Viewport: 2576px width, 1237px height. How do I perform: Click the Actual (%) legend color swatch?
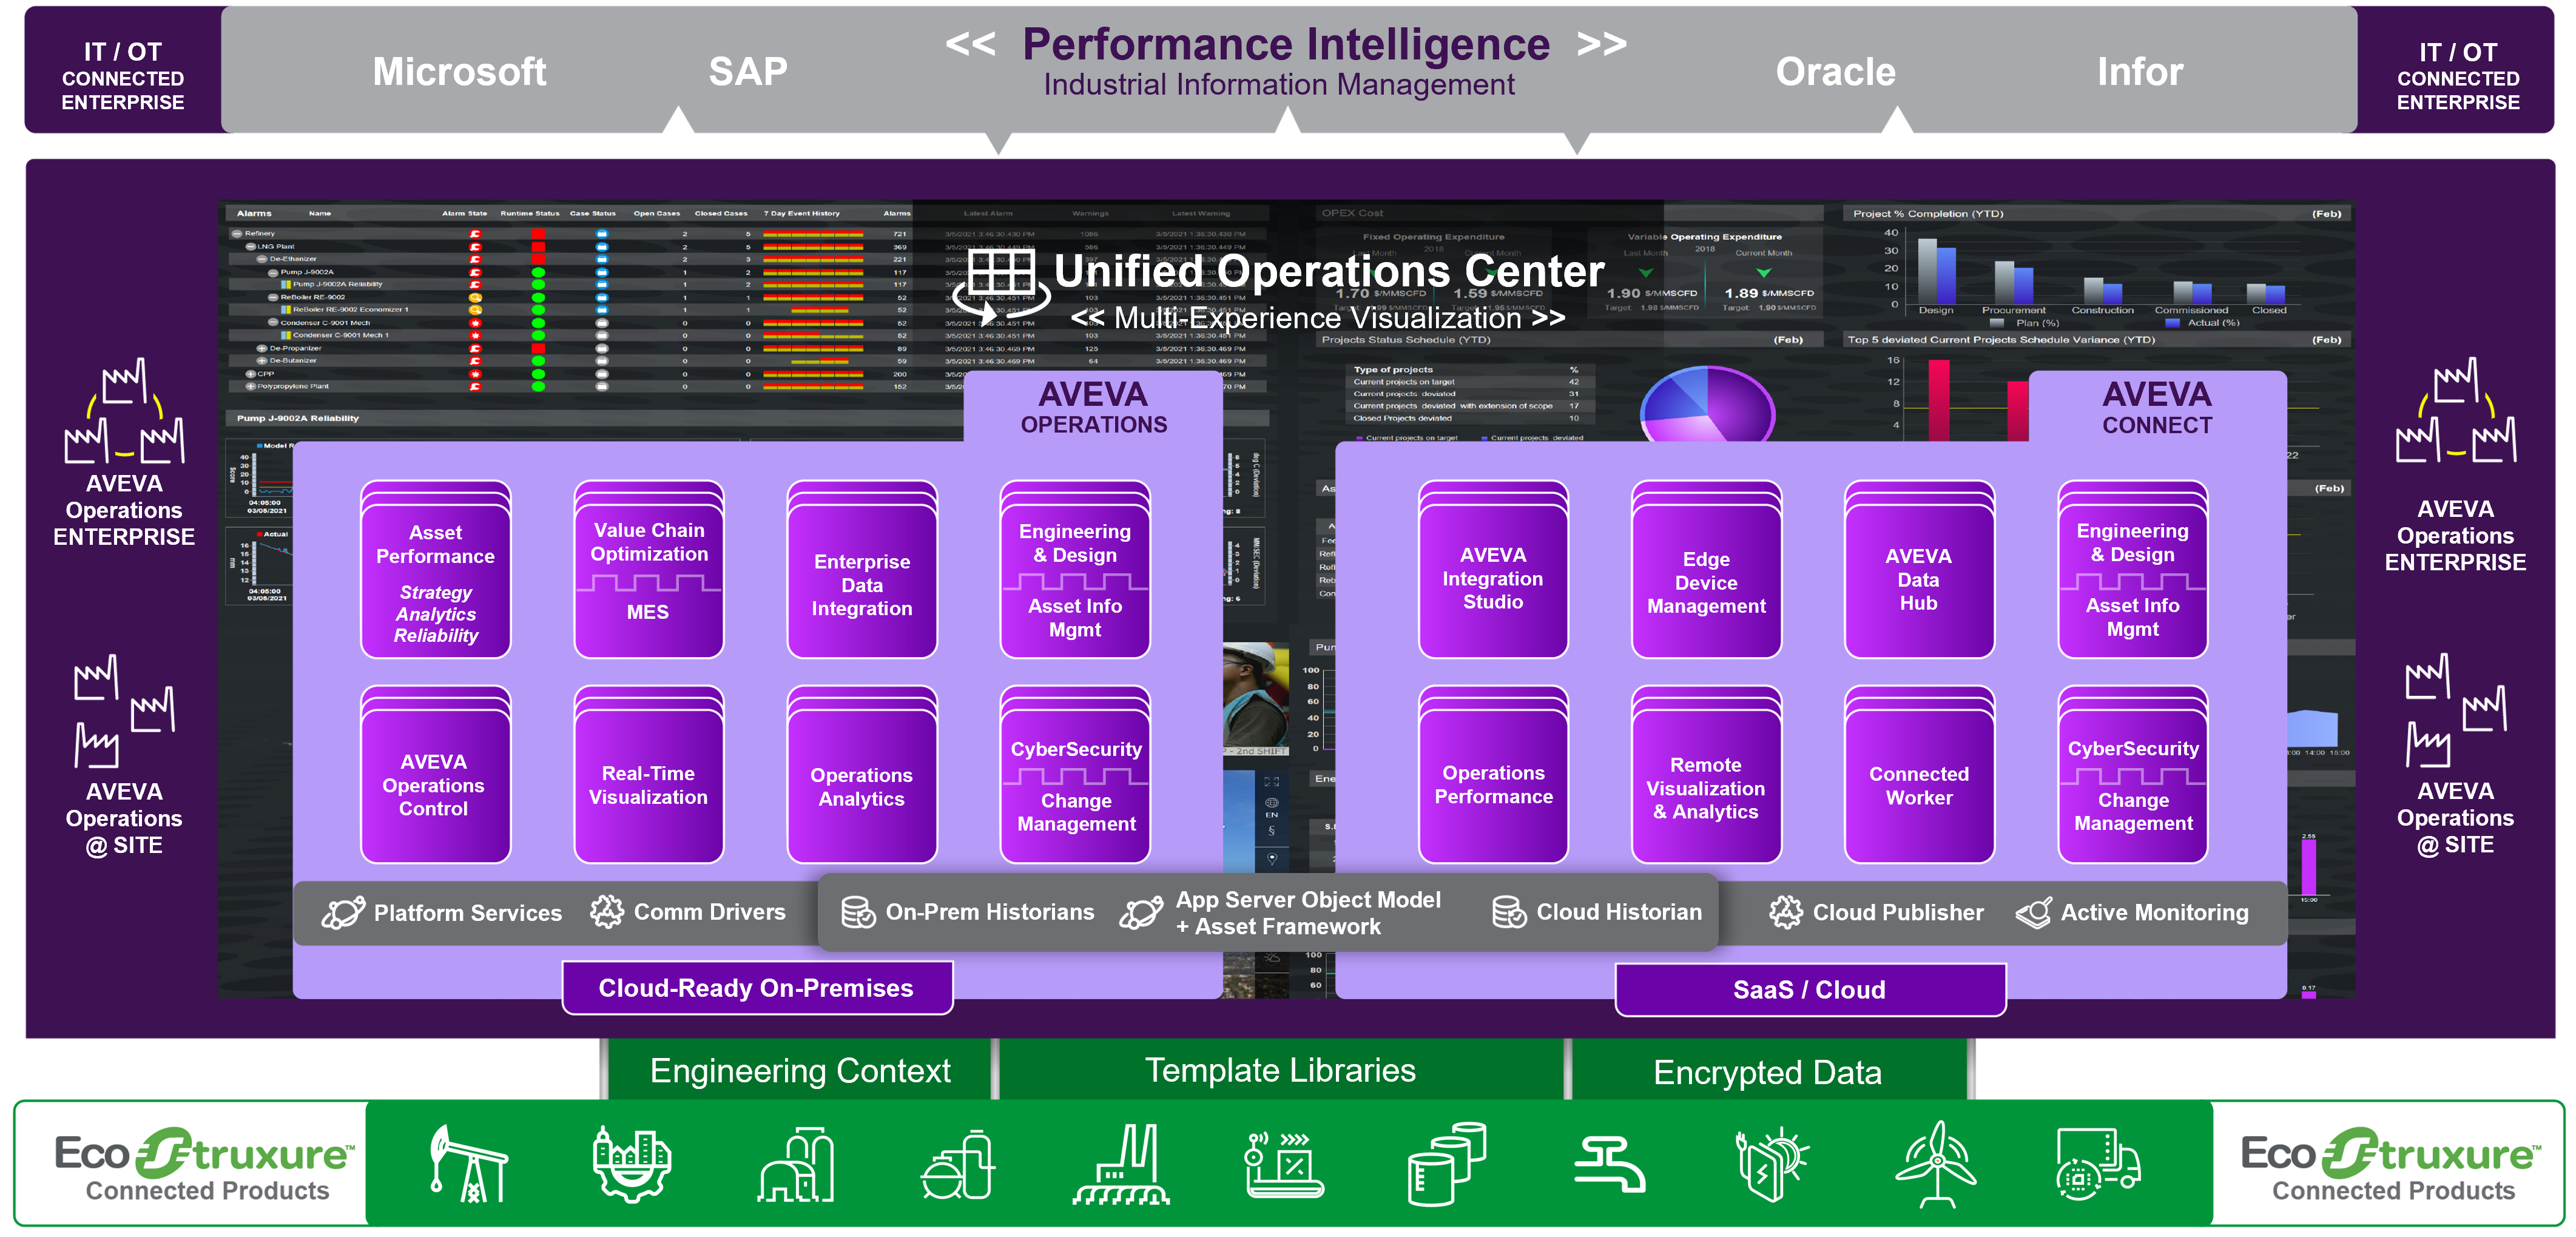click(x=2173, y=325)
